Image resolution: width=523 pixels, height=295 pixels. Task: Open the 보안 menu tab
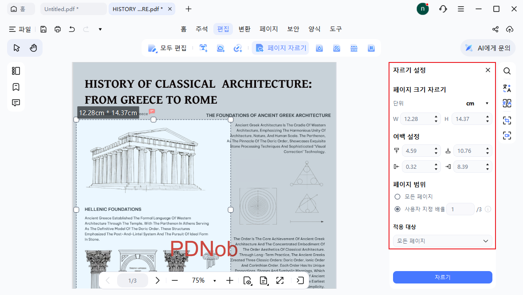tap(293, 29)
